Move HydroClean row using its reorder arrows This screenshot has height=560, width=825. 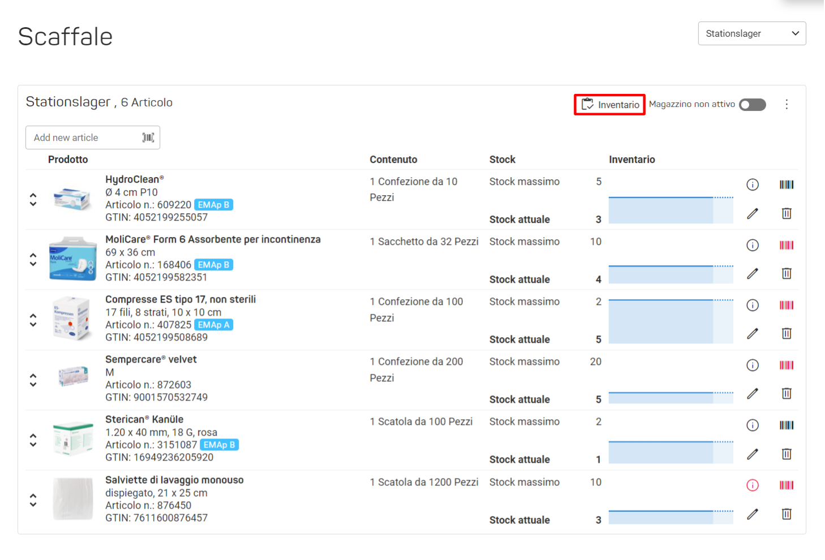click(33, 200)
